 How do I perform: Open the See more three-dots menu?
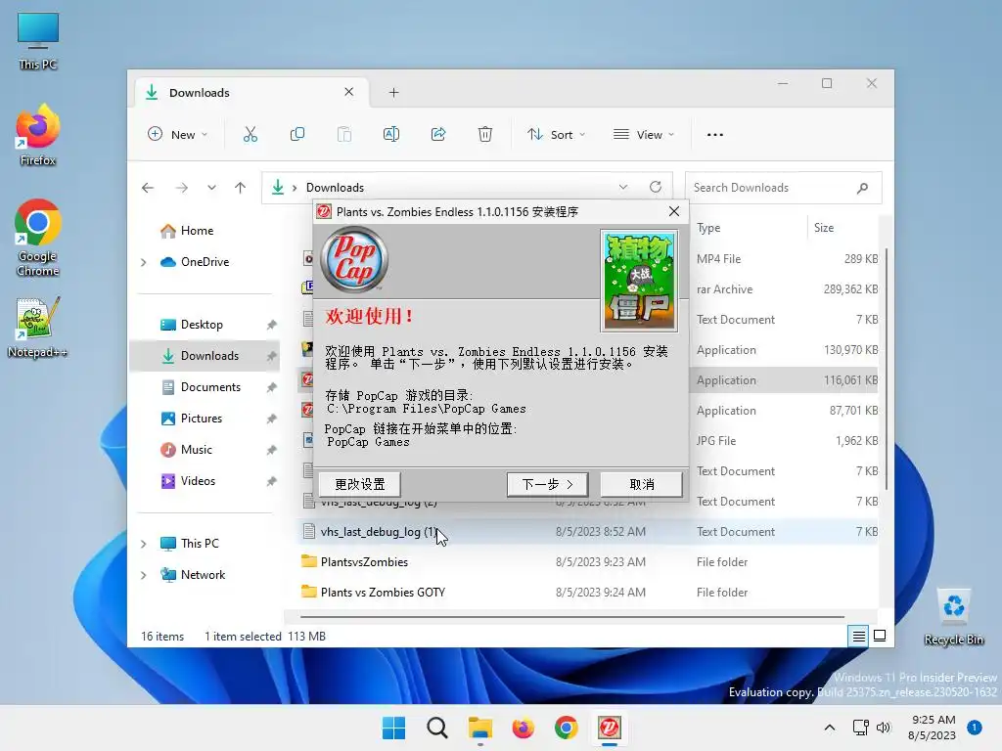pyautogui.click(x=715, y=135)
